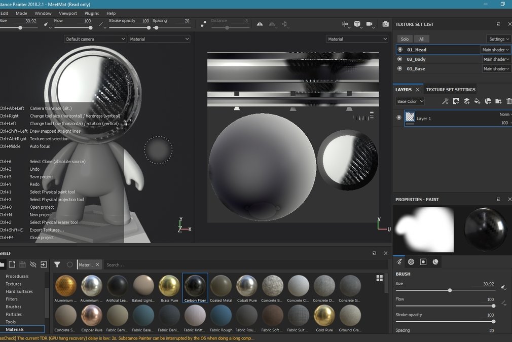The width and height of the screenshot is (512, 342).
Task: Click the lazy mouse icon beside Distance
Action: (x=203, y=24)
